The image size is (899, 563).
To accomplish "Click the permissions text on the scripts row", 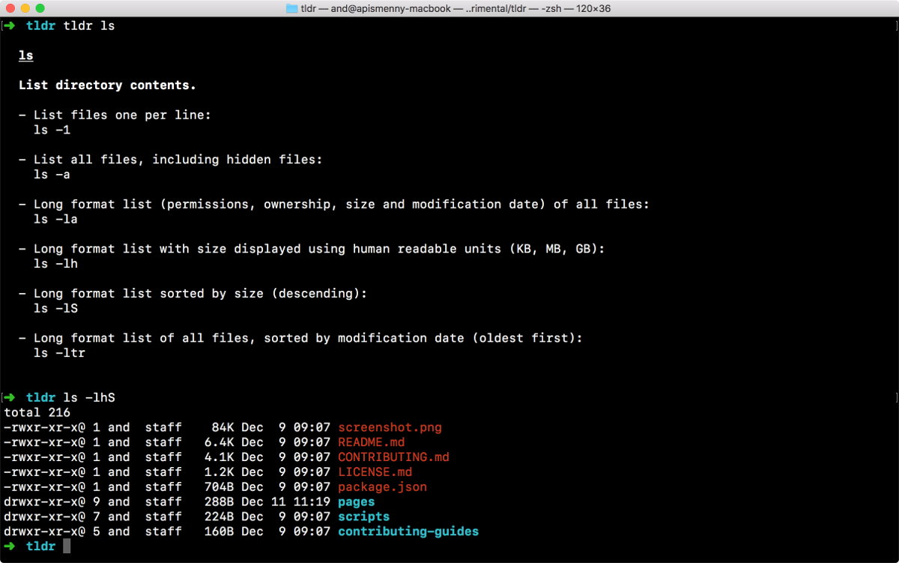I will click(44, 517).
